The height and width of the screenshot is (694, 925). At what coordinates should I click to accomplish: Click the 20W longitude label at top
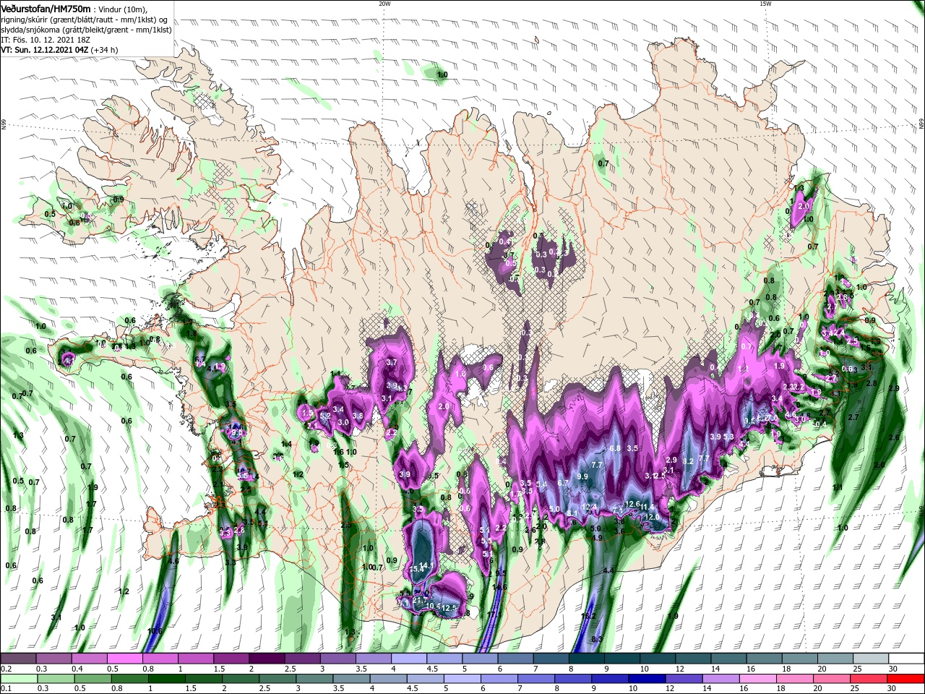pos(384,4)
